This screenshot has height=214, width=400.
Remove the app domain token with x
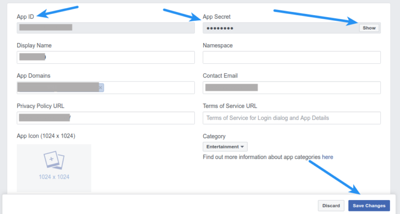tap(101, 87)
